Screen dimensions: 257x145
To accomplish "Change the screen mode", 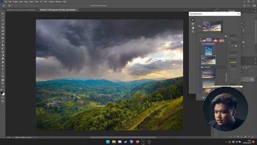I will tap(3, 101).
